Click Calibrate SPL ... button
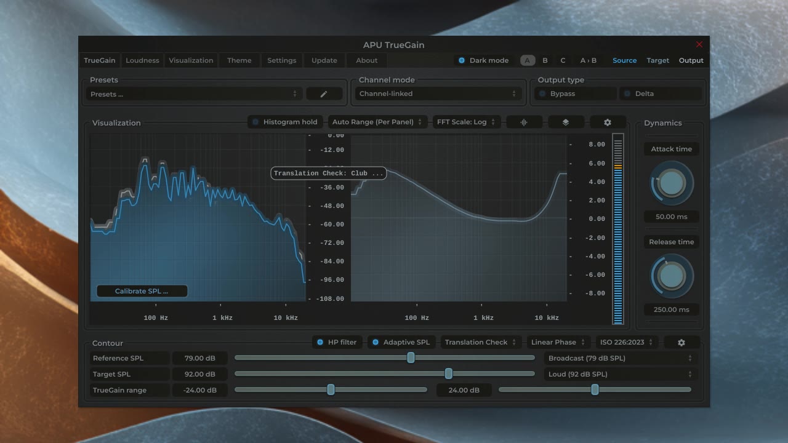 pyautogui.click(x=142, y=291)
